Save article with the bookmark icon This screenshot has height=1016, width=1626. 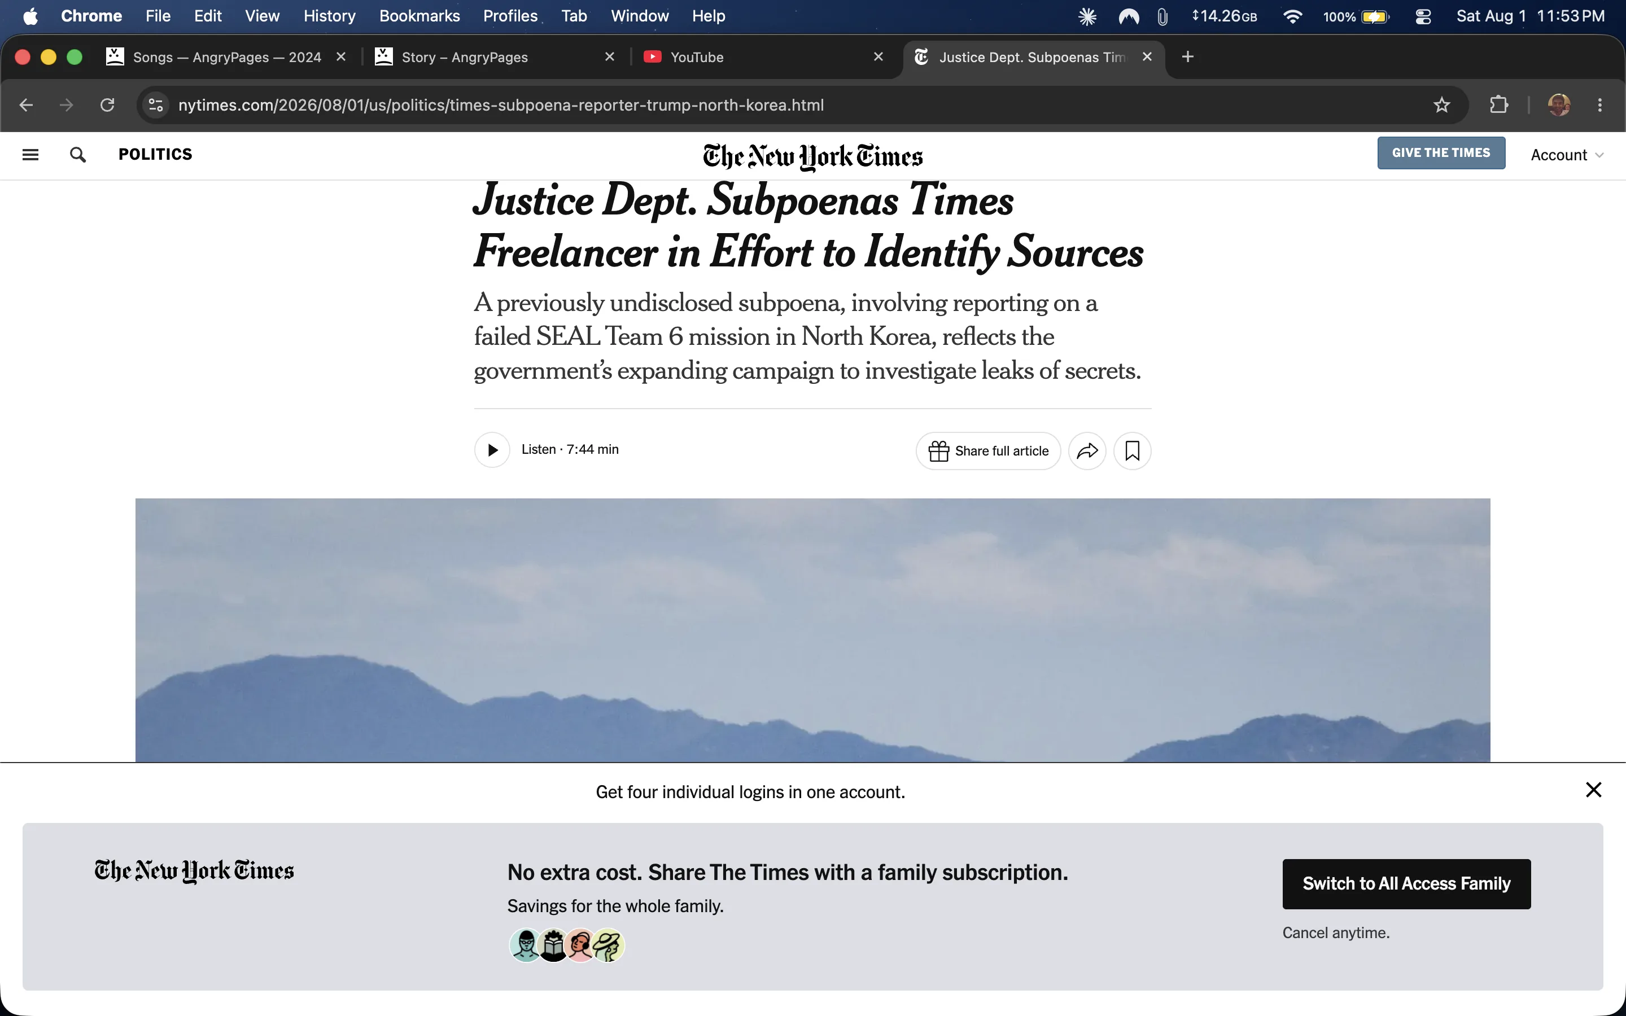coord(1132,451)
